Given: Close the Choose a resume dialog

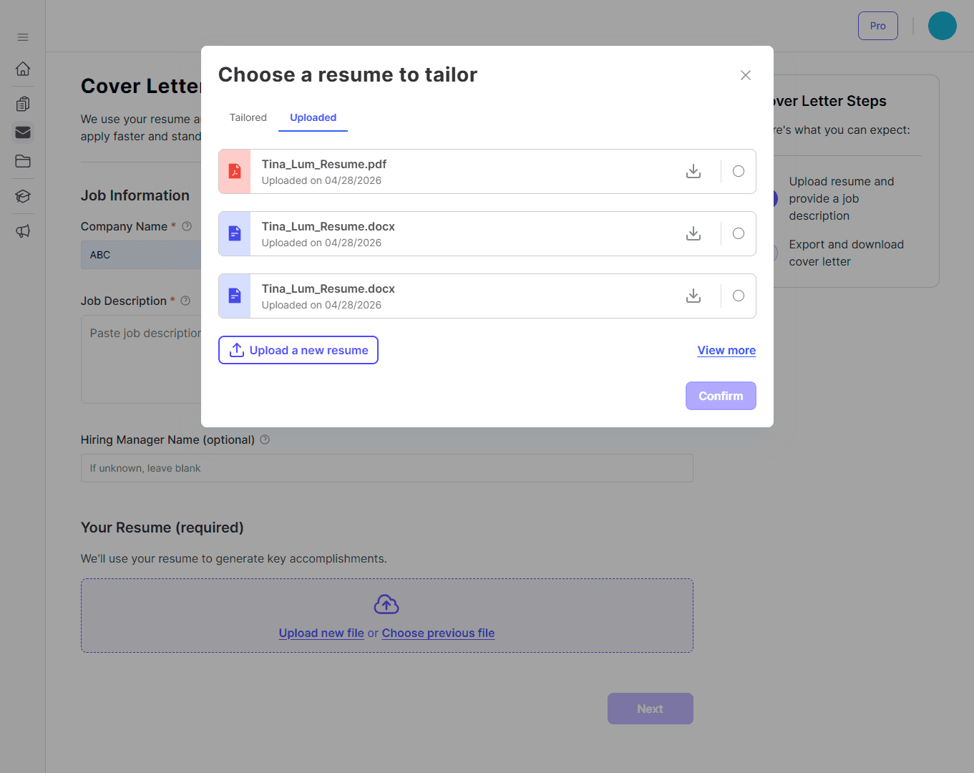Looking at the screenshot, I should (746, 75).
